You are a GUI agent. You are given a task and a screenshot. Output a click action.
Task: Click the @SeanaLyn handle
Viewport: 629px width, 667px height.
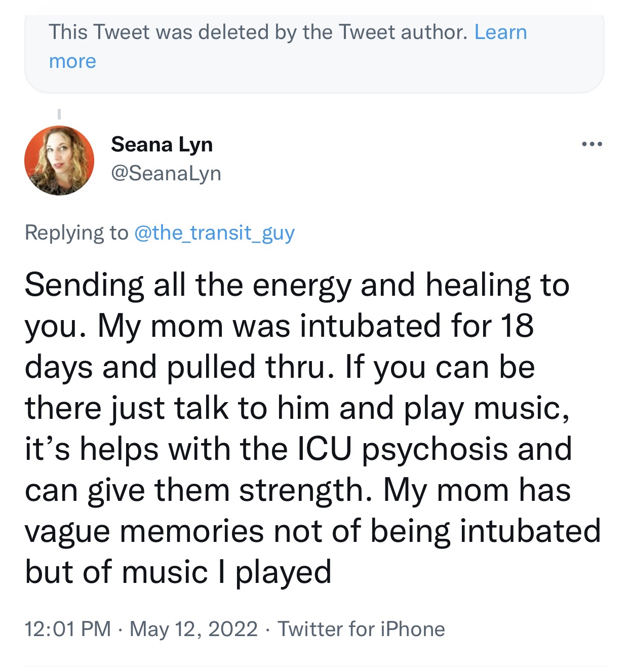pos(166,173)
